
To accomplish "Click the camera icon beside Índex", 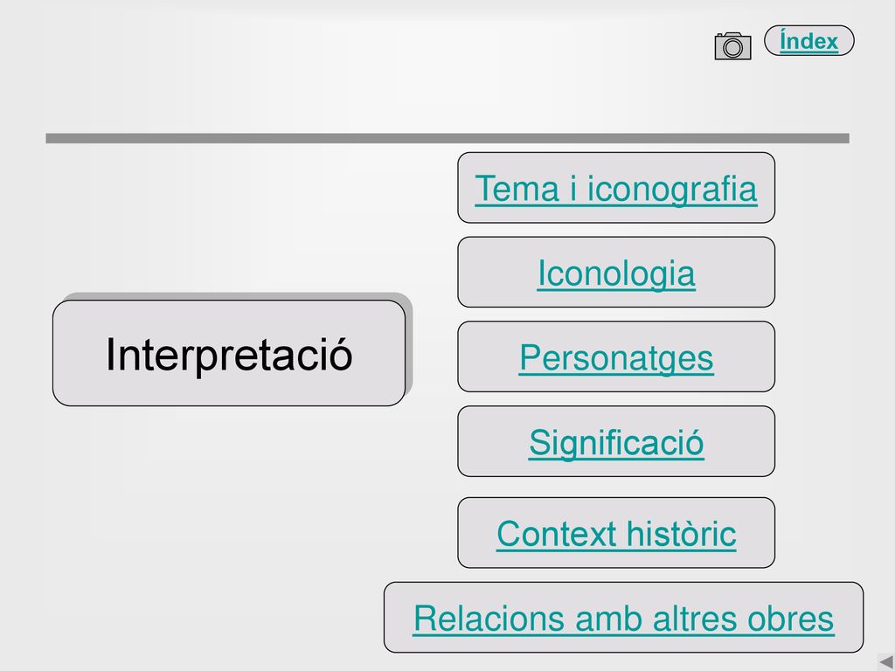I will [x=733, y=45].
